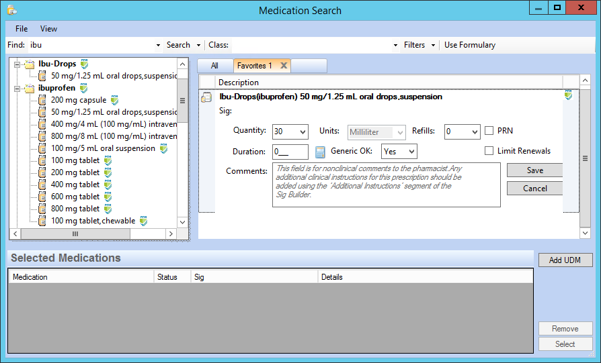Image resolution: width=601 pixels, height=363 pixels.
Task: Click shield icon beside 200 mg tablet
Action: (108, 173)
